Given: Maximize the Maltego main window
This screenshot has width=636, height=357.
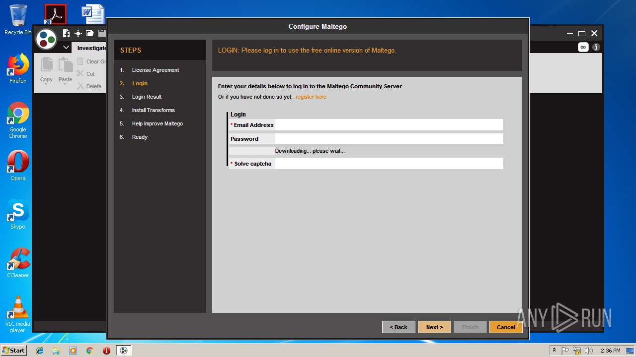Looking at the screenshot, I should coord(582,34).
